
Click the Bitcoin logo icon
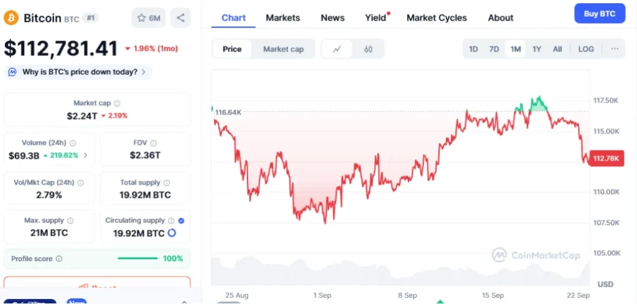coord(12,17)
